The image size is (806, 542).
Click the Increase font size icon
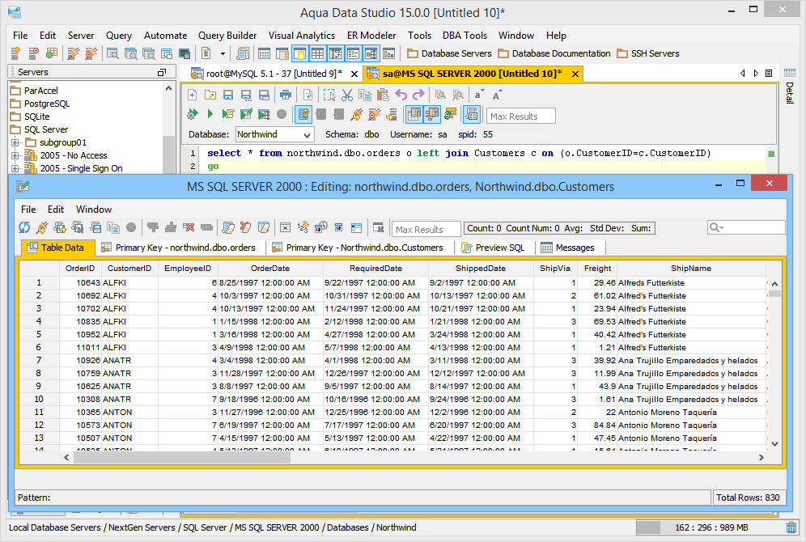pos(497,95)
